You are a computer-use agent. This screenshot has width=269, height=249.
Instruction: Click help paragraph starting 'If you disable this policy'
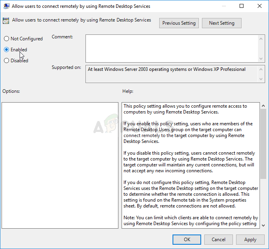pos(189,162)
